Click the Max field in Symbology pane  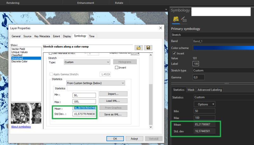click(x=204, y=118)
